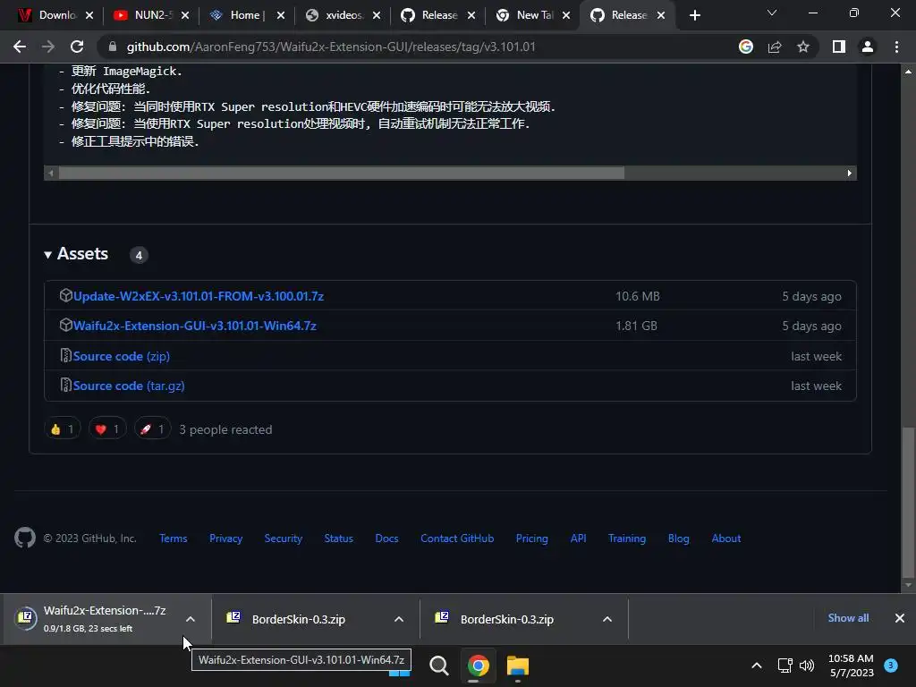Screen dimensions: 916x687
Task: Click the horizontal scrollbar in release notes
Action: point(342,173)
